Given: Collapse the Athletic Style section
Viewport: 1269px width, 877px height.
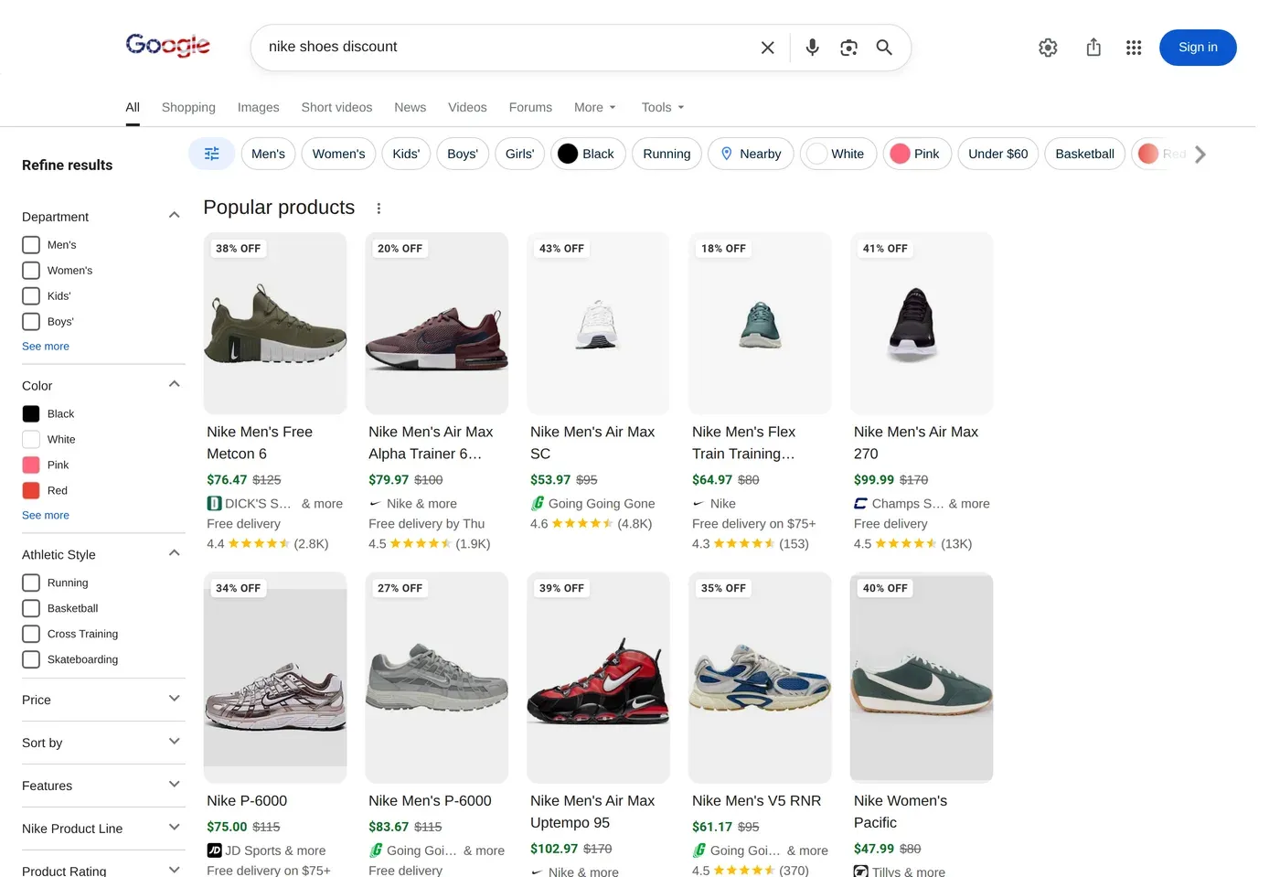Looking at the screenshot, I should (174, 554).
